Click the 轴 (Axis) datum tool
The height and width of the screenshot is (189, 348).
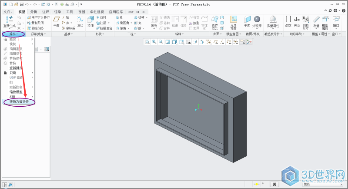tap(66, 17)
